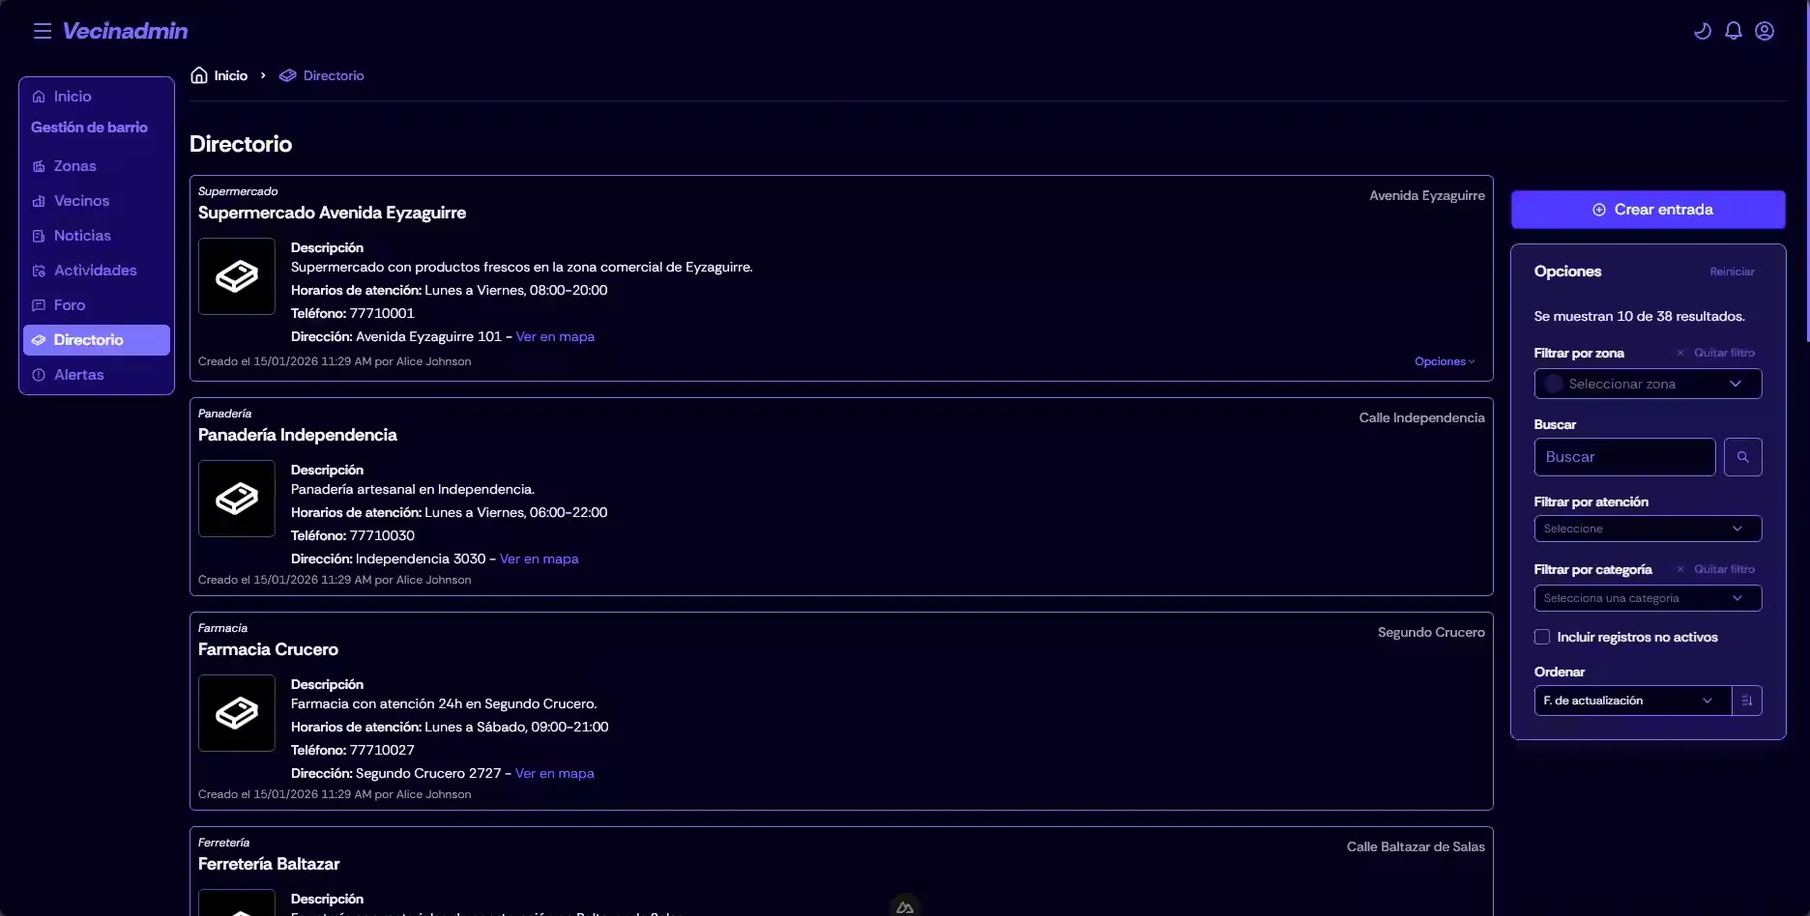Open the navigation hamburger menu
This screenshot has height=916, width=1810.
coord(42,30)
